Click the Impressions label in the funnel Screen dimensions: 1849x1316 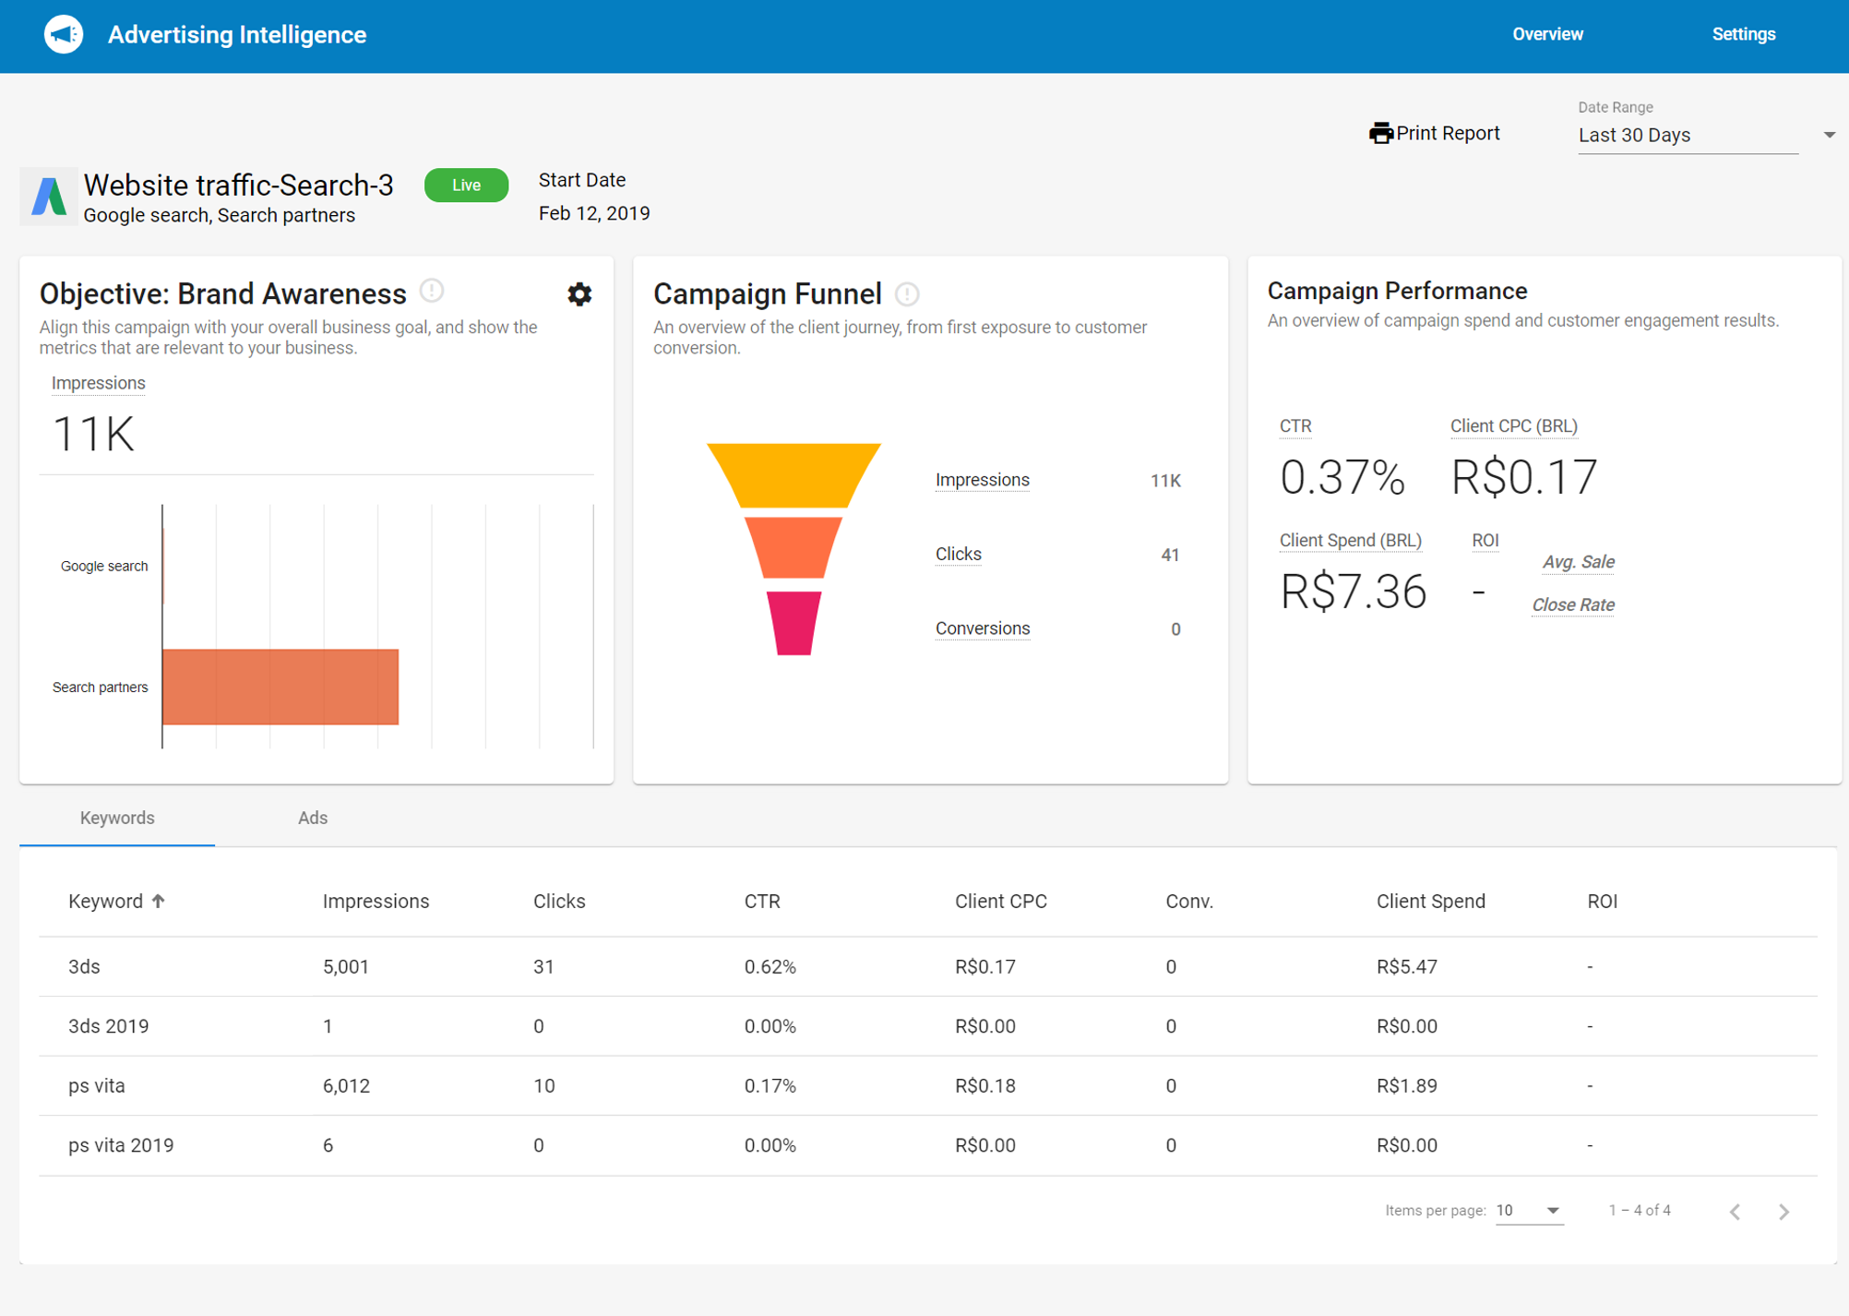point(982,480)
